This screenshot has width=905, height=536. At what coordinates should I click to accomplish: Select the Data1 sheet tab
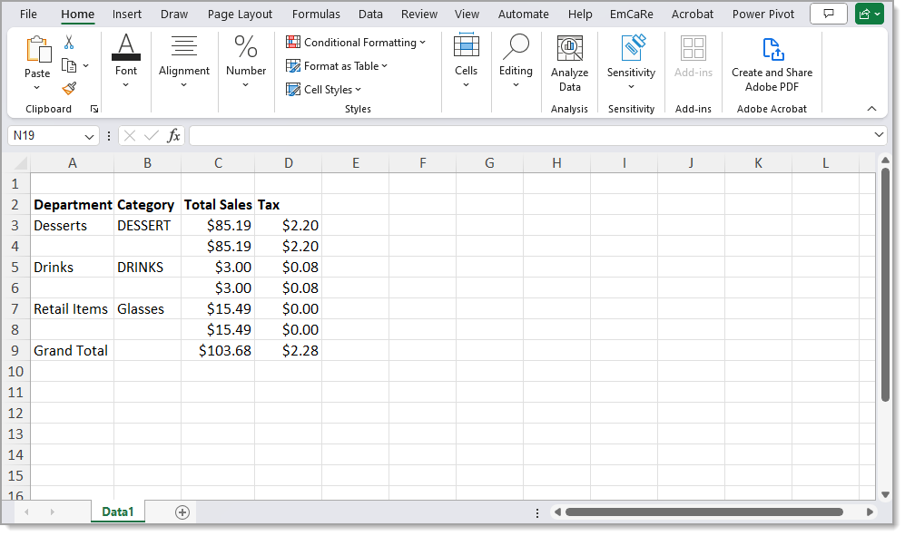[117, 512]
